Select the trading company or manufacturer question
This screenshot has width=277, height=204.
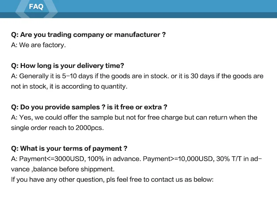pos(88,35)
